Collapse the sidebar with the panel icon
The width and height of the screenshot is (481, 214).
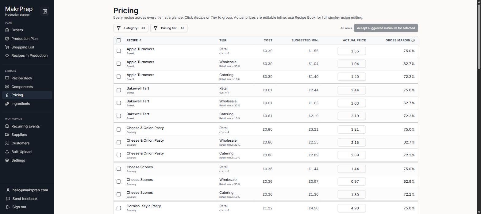[45, 11]
